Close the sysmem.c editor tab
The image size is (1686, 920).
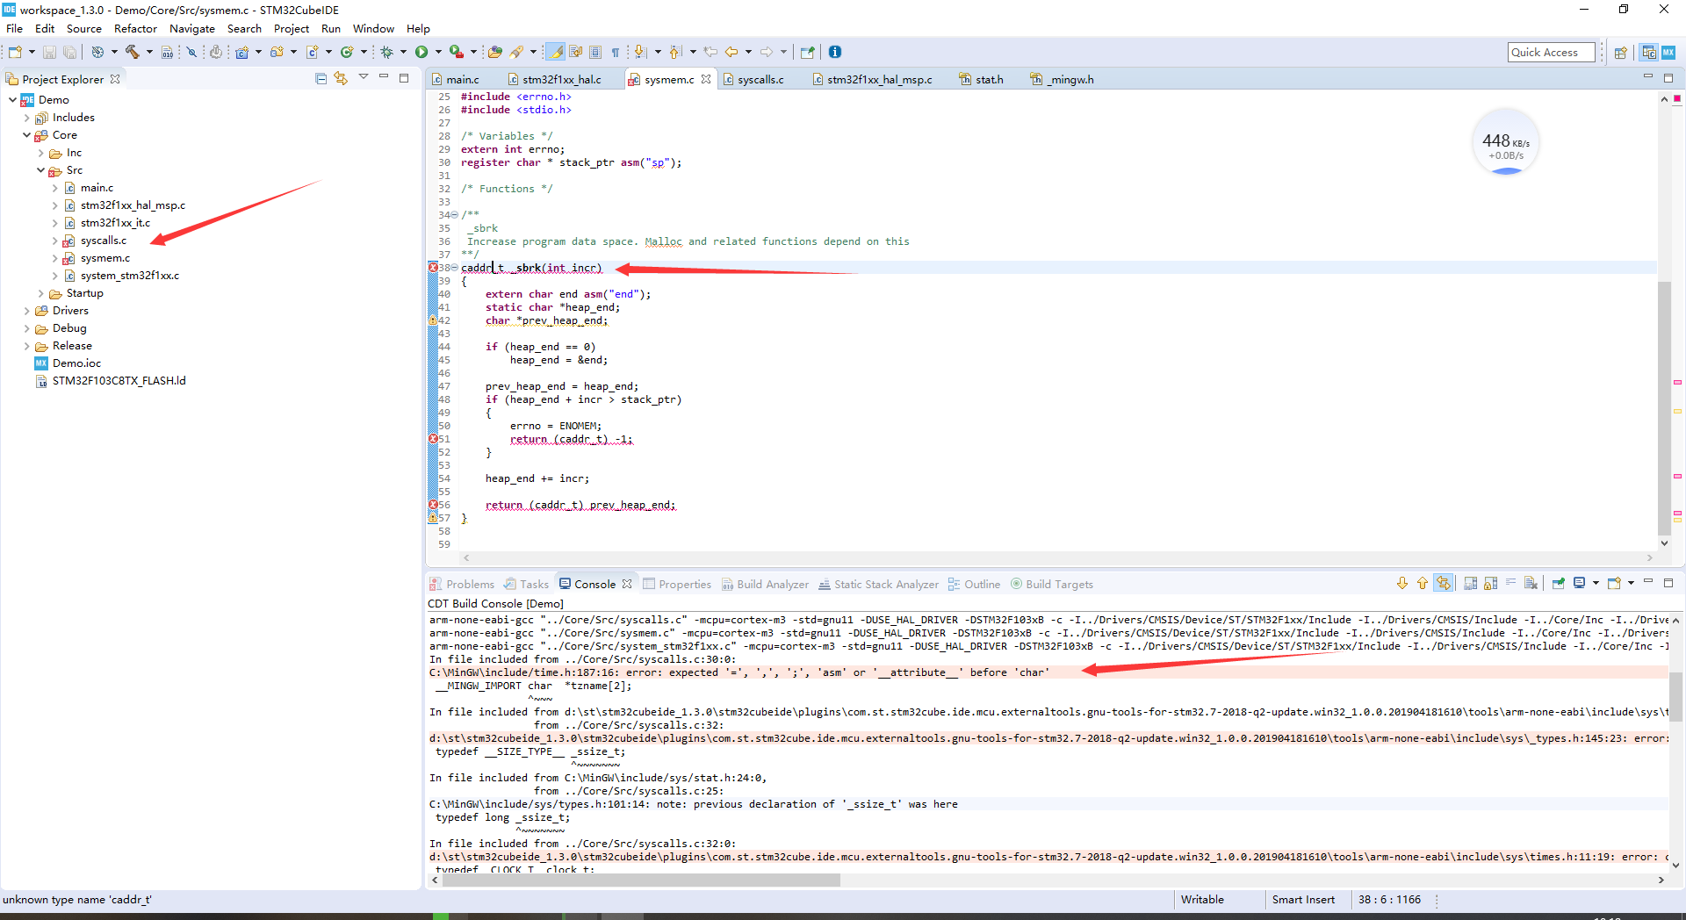[706, 79]
